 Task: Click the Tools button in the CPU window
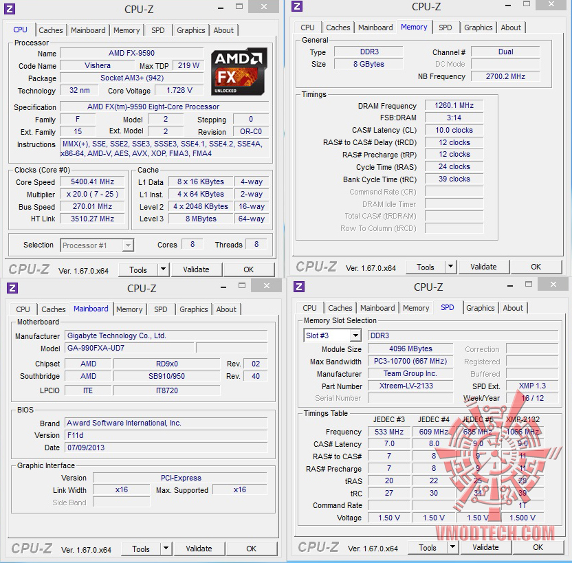pos(138,270)
